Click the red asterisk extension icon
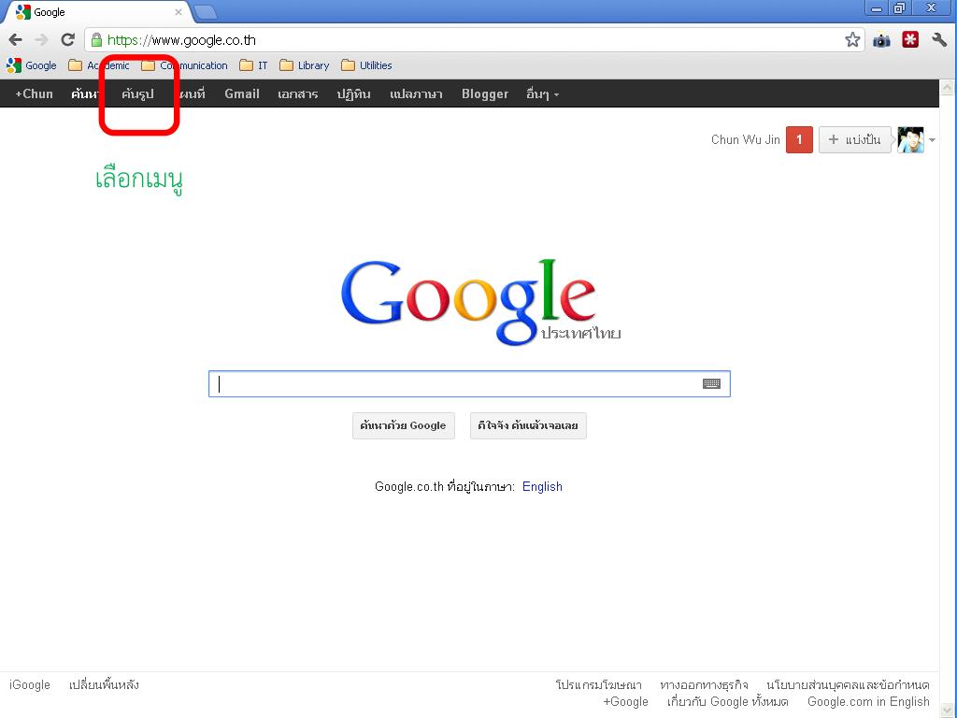This screenshot has width=957, height=718. (x=910, y=40)
